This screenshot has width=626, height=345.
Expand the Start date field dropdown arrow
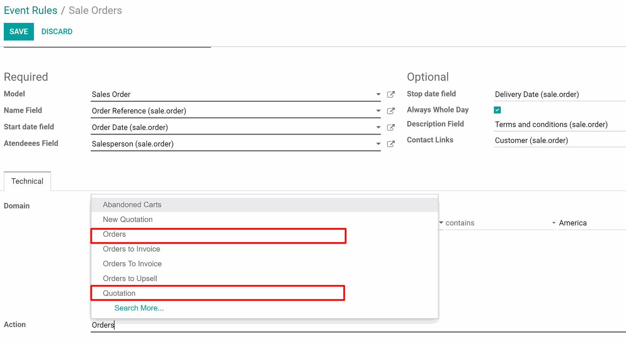pos(378,127)
